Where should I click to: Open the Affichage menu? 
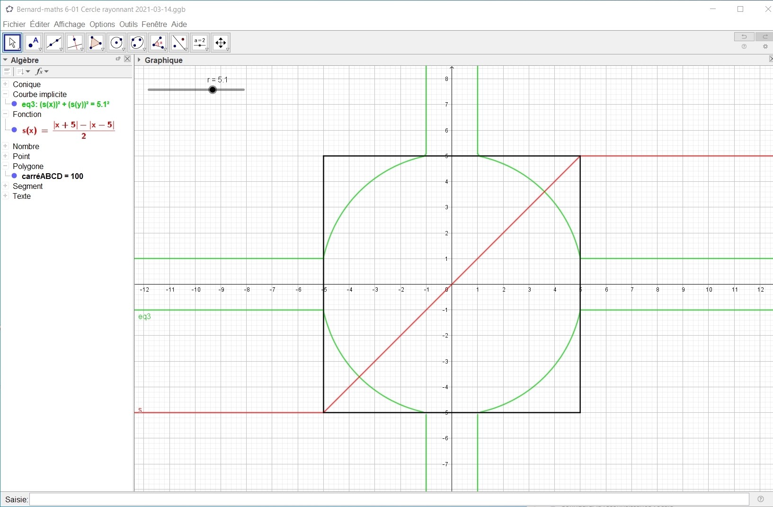[70, 24]
